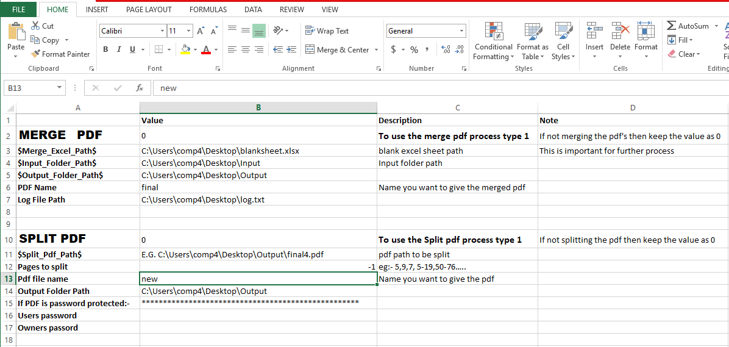Viewport: 729px width, 347px height.
Task: Click the Format as Table button
Action: 532,41
